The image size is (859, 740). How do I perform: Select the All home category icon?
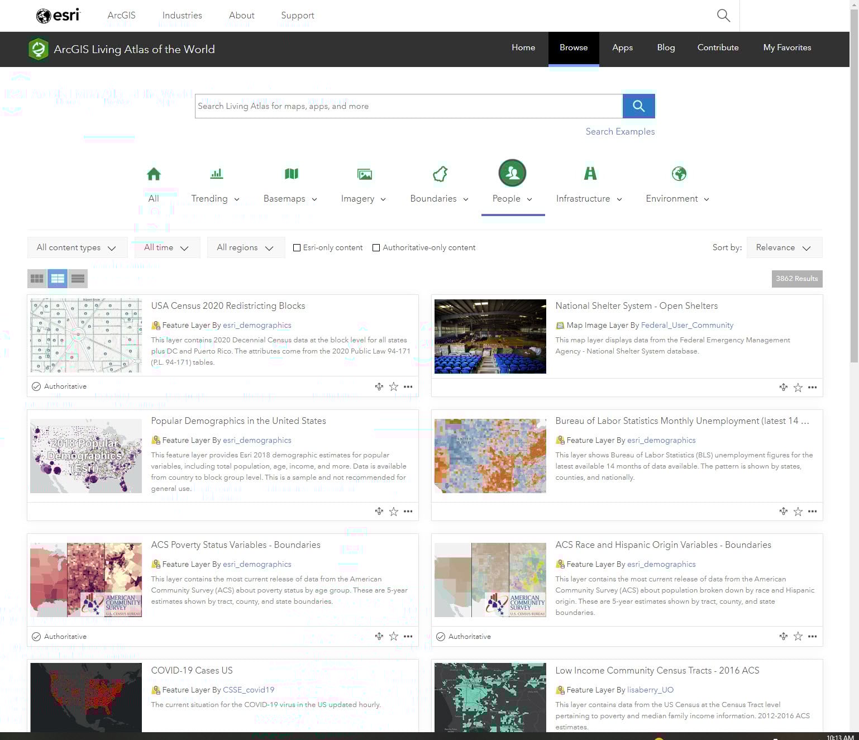[154, 174]
